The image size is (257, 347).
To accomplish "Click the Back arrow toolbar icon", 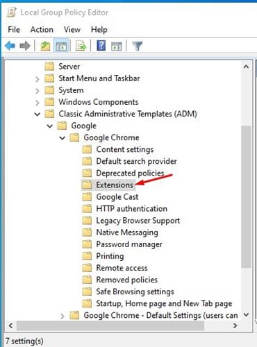I will [x=10, y=46].
